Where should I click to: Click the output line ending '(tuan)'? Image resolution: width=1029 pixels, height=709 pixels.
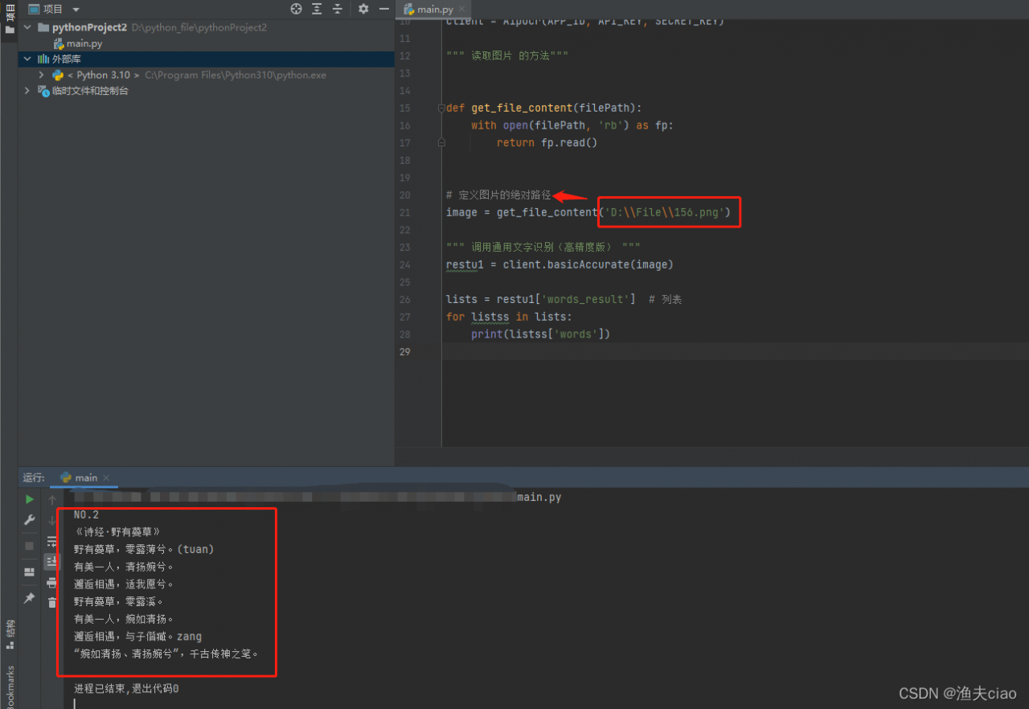(x=144, y=550)
